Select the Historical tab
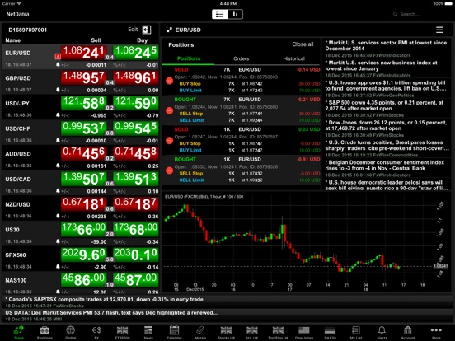This screenshot has width=455, height=341. click(294, 58)
